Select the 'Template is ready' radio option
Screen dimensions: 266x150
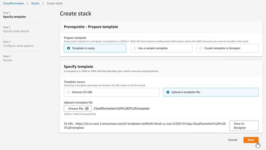[x=95, y=48]
